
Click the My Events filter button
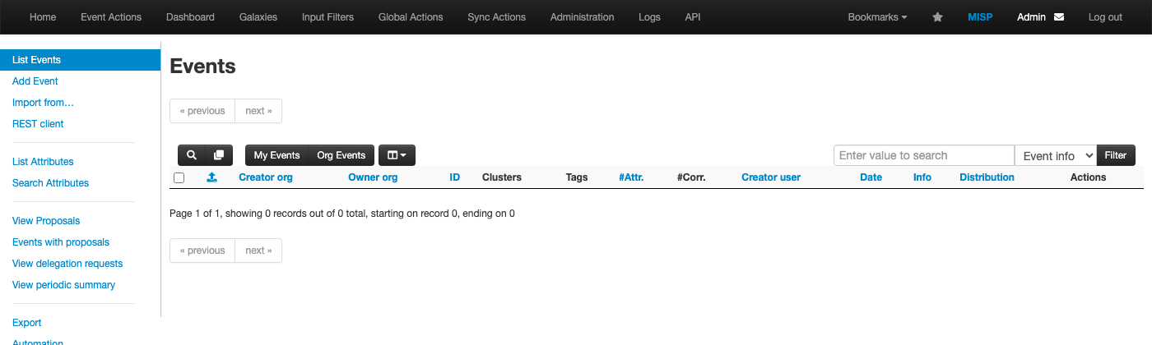click(x=276, y=155)
